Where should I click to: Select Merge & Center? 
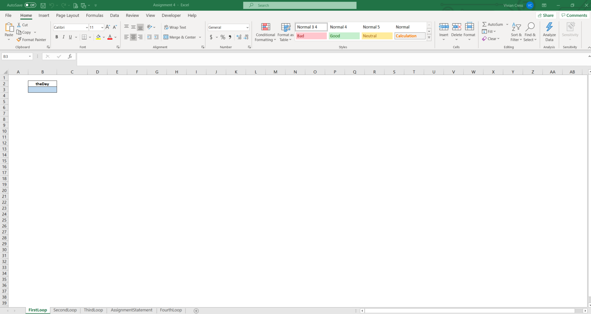coord(180,37)
